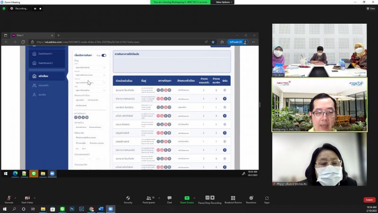Pause recording using the top-left recording indicator
Viewport: 378px width, 213px height.
[x=35, y=9]
